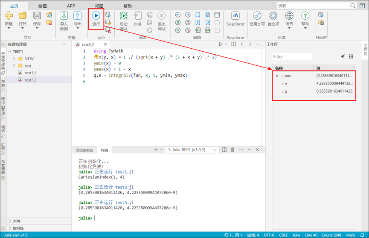Click Julia language mode in status bar
The height and width of the screenshot is (238, 369).
296,235
